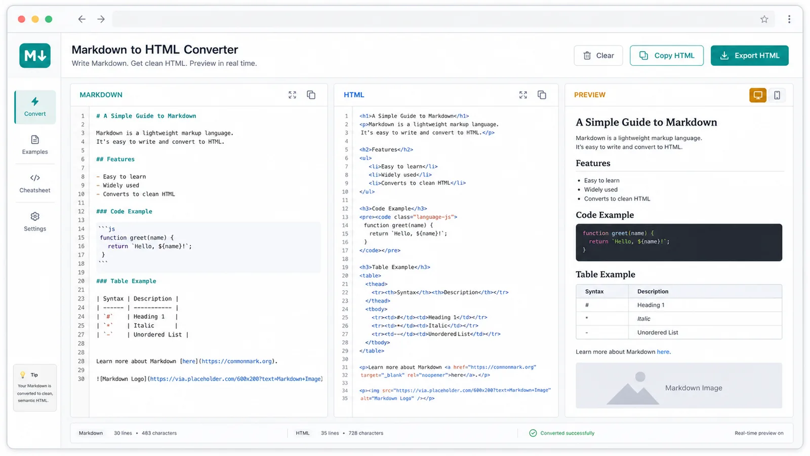
Task: Click the lightbulb Tip icon
Action: pyautogui.click(x=22, y=375)
